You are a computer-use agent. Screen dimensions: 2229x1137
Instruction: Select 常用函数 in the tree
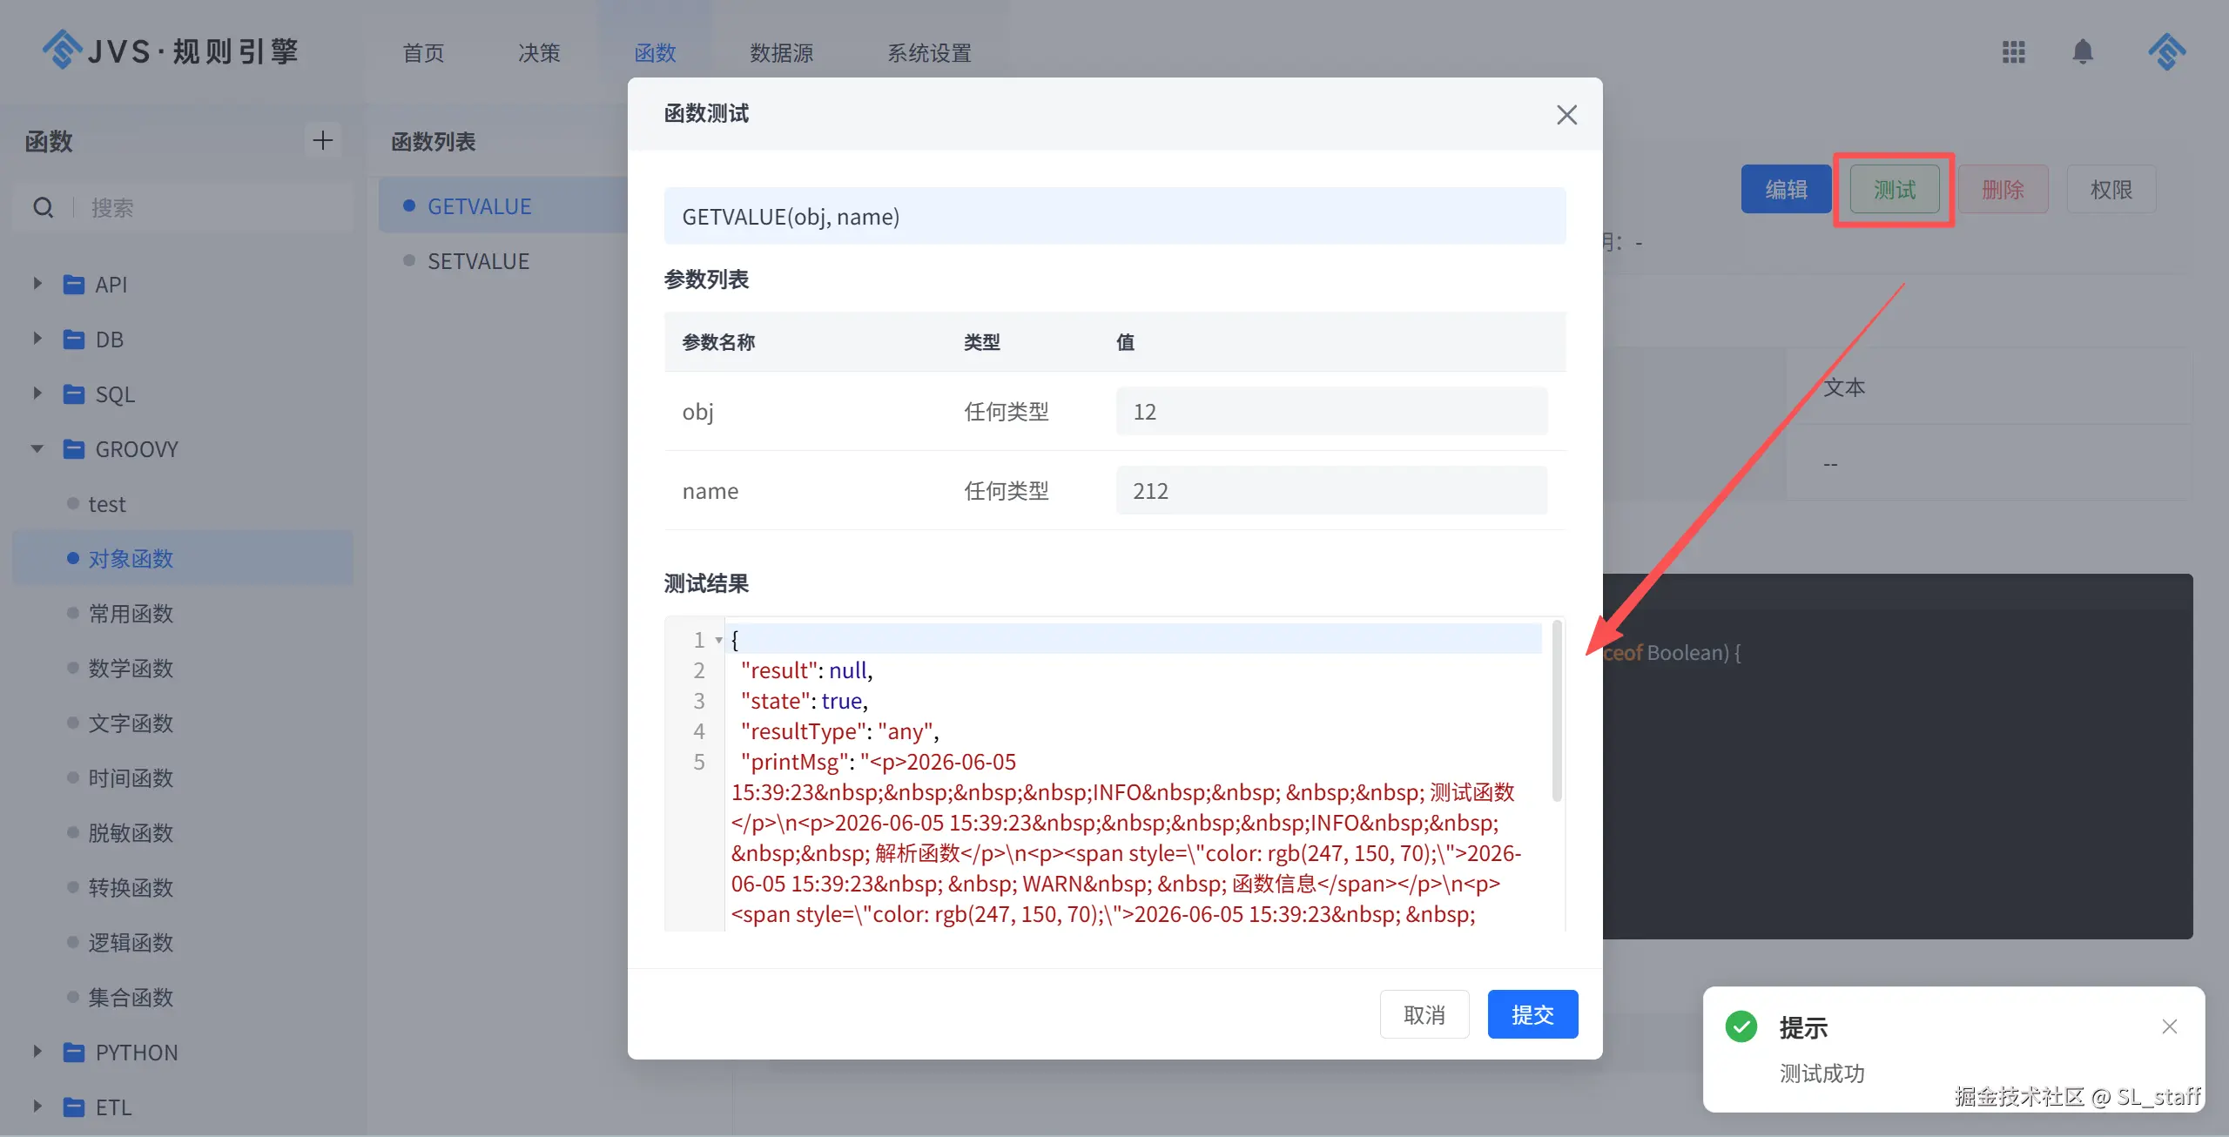point(131,614)
